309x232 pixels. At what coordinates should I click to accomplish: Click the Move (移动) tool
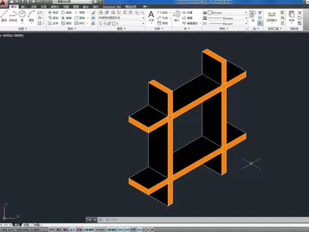pyautogui.click(x=53, y=12)
